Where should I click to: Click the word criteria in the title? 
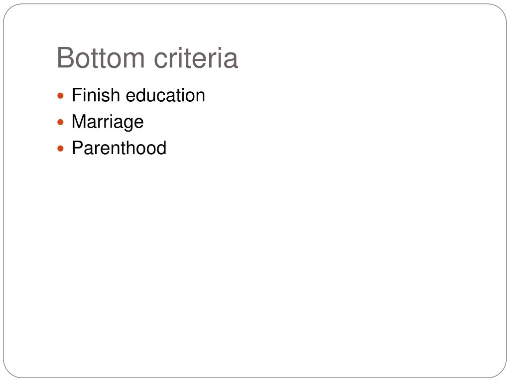[x=196, y=58]
